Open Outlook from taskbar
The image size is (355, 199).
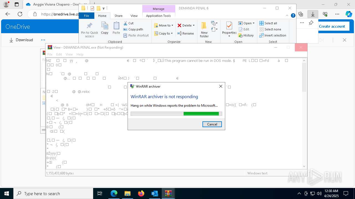click(x=154, y=193)
